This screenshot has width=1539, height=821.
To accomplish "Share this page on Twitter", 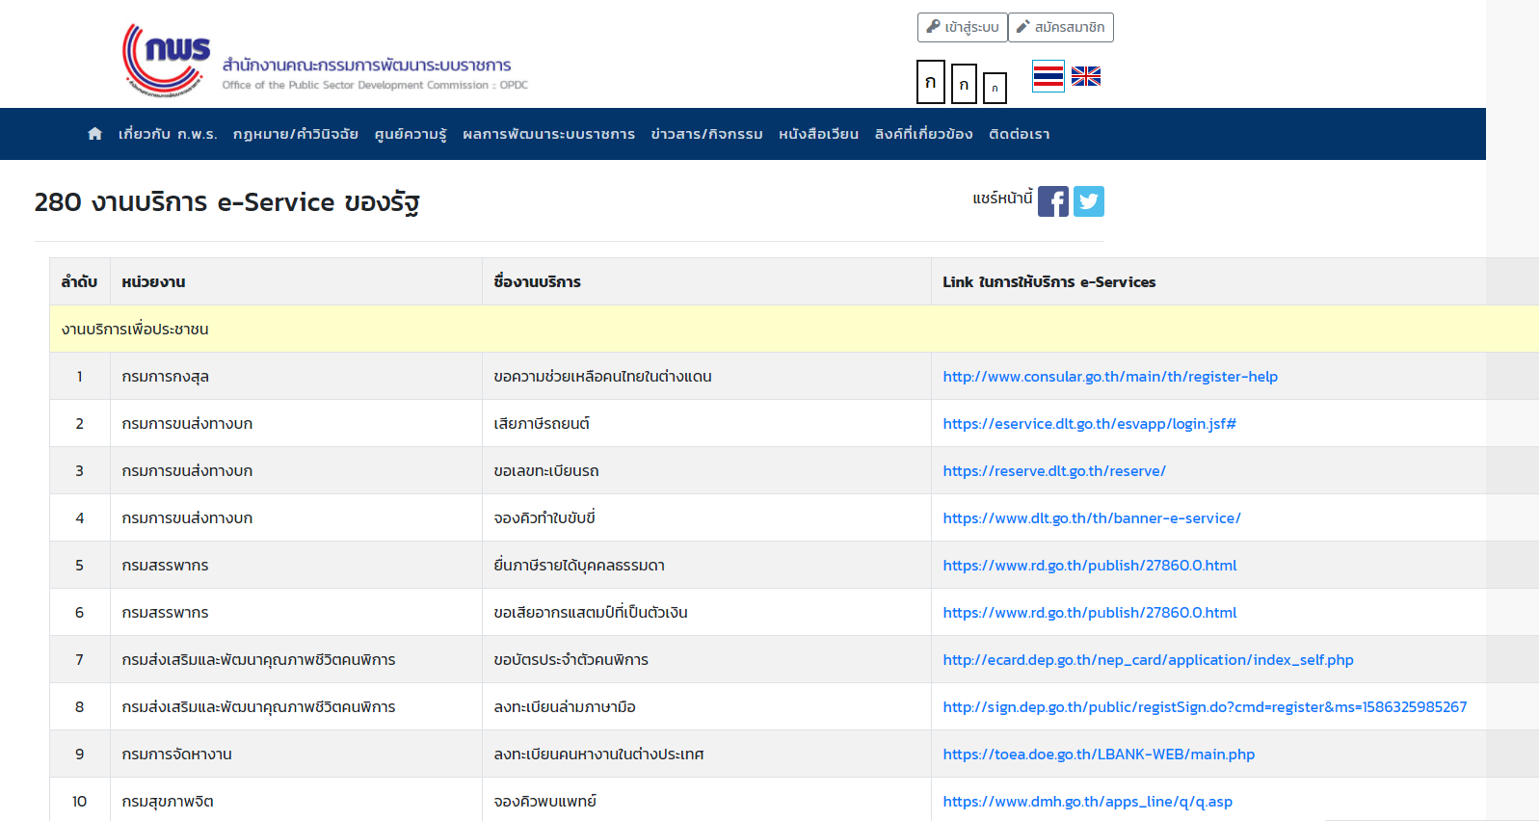I will [1089, 201].
